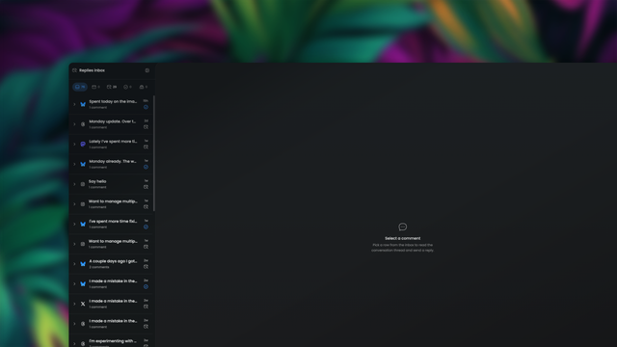Click the Mastodon icon beside 'Lately I've spent more'
617x347 pixels.
tap(83, 145)
